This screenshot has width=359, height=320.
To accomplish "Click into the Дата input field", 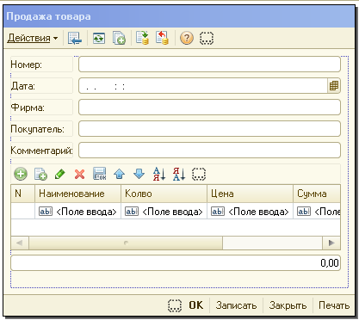I will (203, 86).
